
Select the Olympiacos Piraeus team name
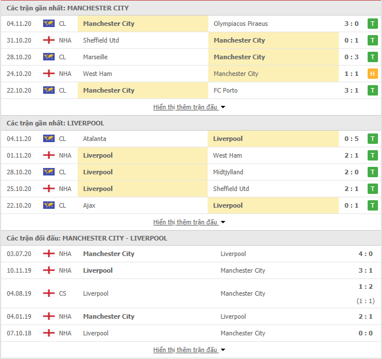point(240,24)
